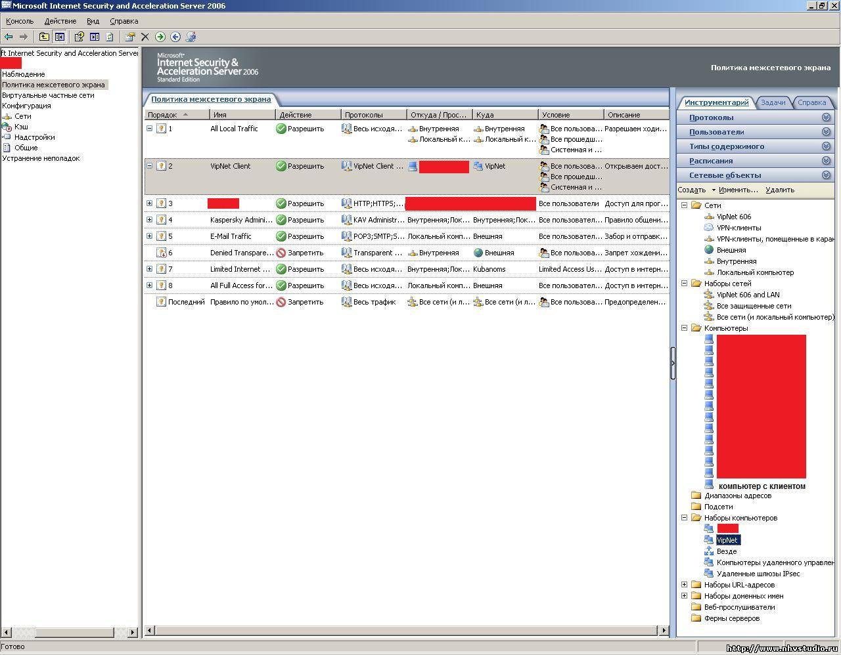Click the green allow icon of rule 1
Viewport: 841px width, 655px height.
[x=281, y=129]
